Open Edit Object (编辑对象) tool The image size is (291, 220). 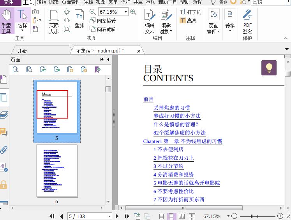pos(166,21)
